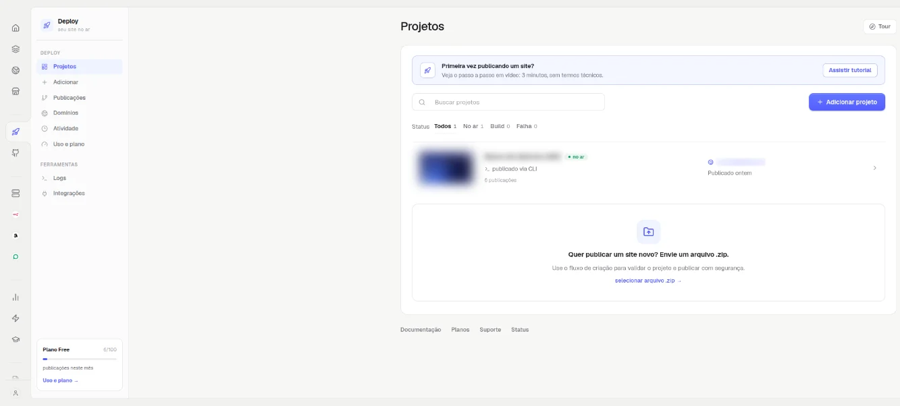900x406 pixels.
Task: Open the Status footer link
Action: point(520,330)
